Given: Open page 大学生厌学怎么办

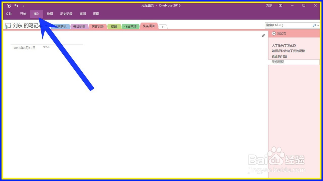Looking at the screenshot, I should click(284, 45).
